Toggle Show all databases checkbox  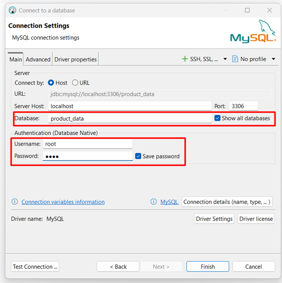[x=217, y=118]
